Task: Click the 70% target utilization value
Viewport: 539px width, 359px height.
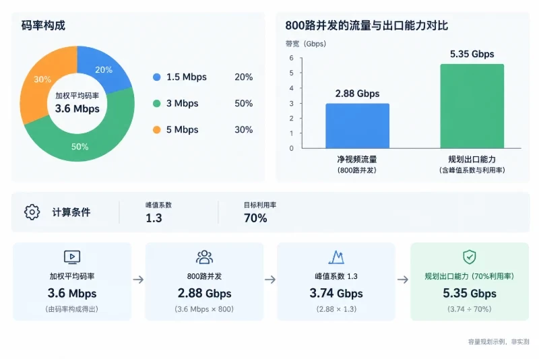Action: [255, 218]
